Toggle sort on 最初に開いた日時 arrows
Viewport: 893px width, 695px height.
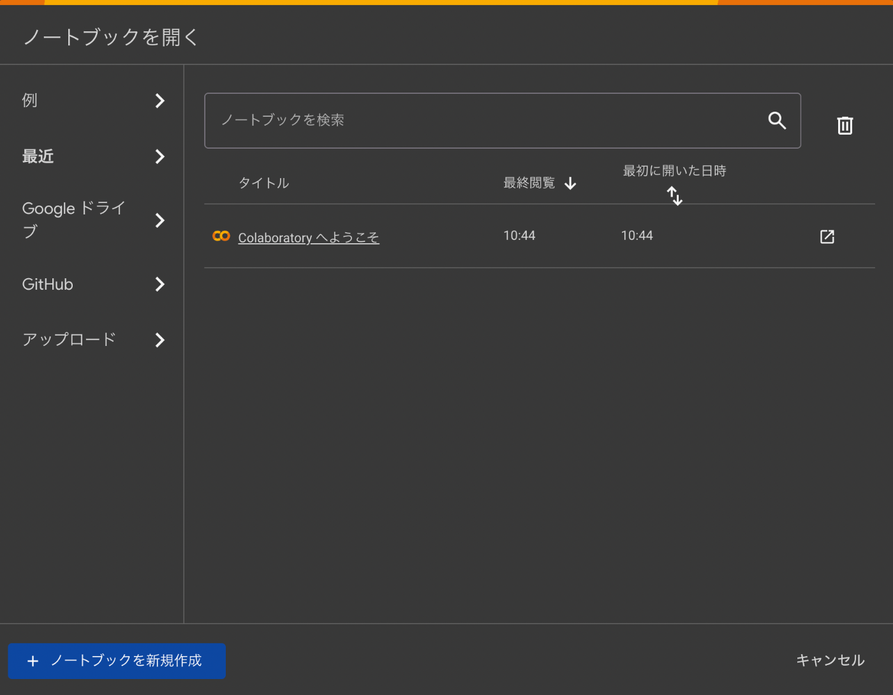tap(674, 195)
